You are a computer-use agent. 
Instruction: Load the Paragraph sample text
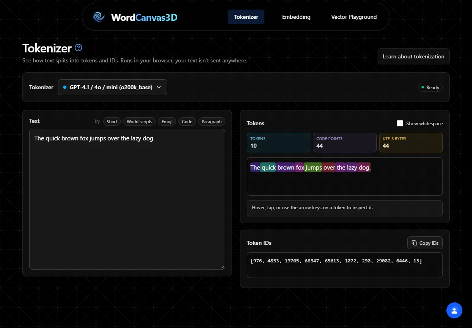212,122
